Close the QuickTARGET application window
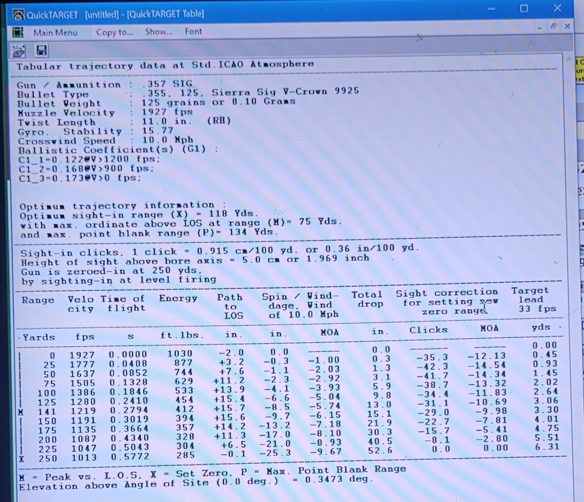This screenshot has height=502, width=584. 557,8
